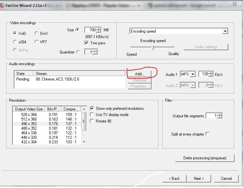
Task: Click the size MB stepper arrows
Action: point(98,30)
